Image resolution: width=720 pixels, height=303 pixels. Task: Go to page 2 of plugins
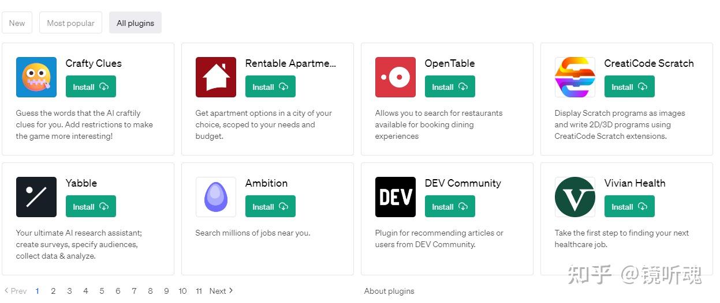53,291
